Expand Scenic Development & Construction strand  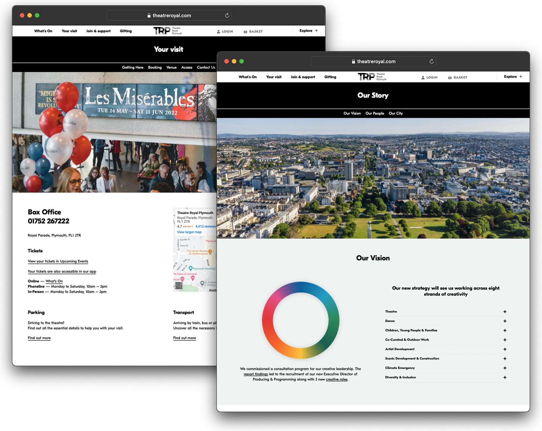pyautogui.click(x=446, y=358)
